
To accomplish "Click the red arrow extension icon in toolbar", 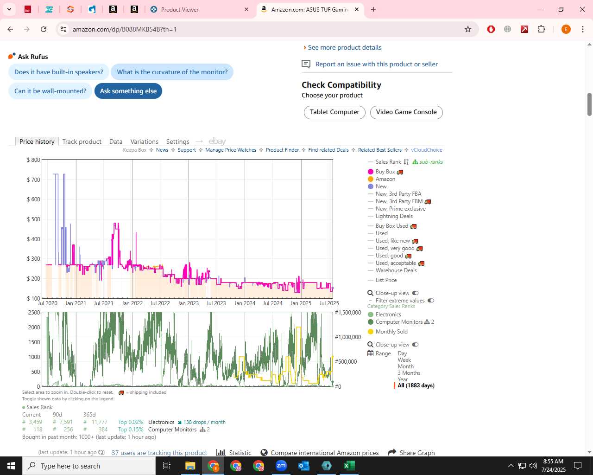I will pos(524,29).
